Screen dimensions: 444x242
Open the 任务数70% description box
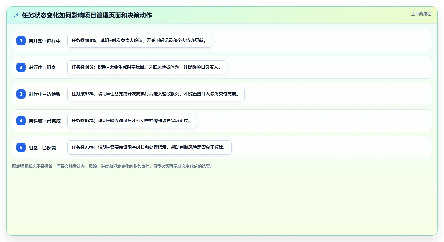point(149,147)
